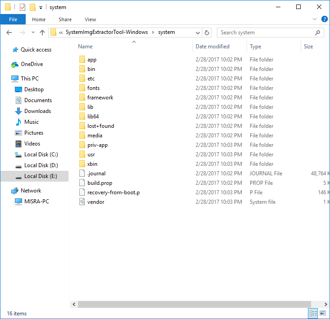The width and height of the screenshot is (330, 319).
Task: Click the Videos film icon
Action: tap(18, 144)
